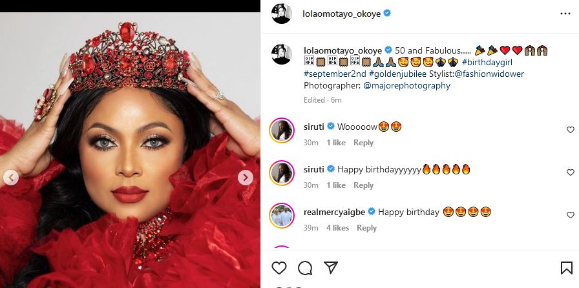The height and width of the screenshot is (288, 579).
Task: Go to next photo with right arrow
Action: 246,177
